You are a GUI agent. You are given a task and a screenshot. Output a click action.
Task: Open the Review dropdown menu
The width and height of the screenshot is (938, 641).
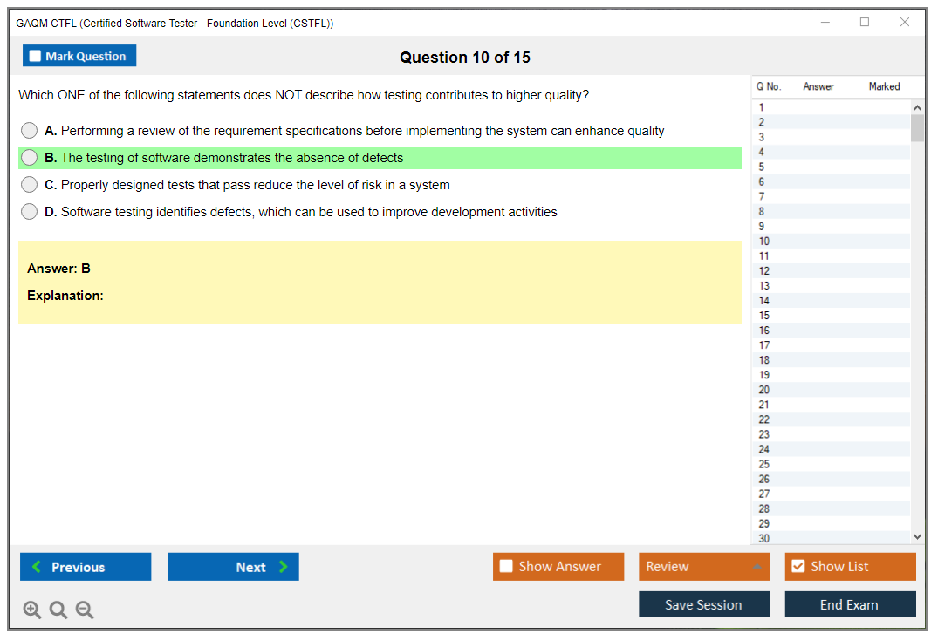coord(704,567)
